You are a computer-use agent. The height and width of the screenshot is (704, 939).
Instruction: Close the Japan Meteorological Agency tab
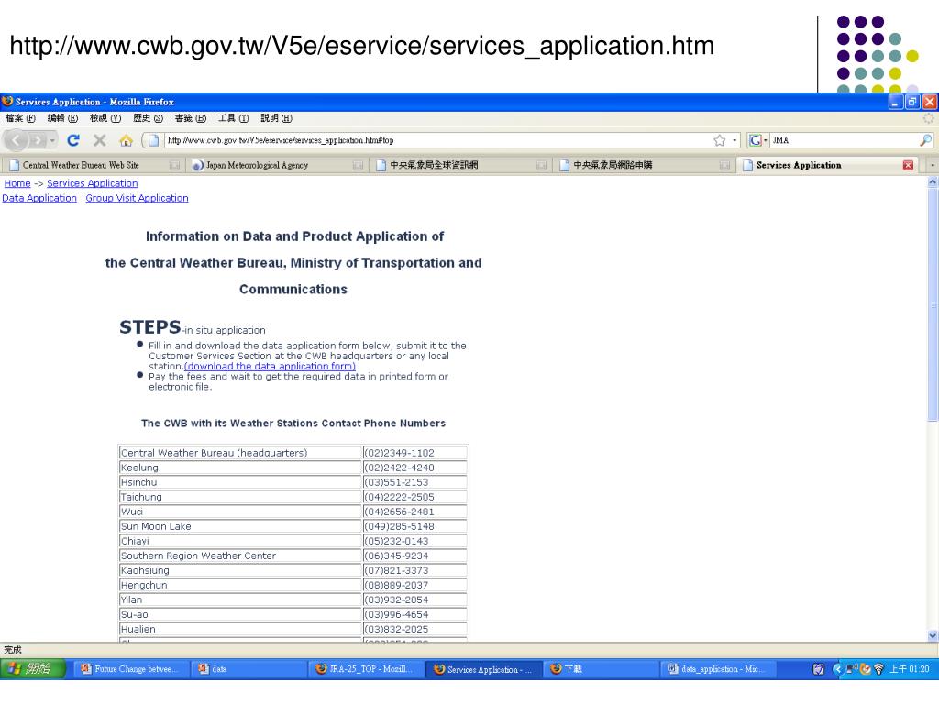(358, 165)
